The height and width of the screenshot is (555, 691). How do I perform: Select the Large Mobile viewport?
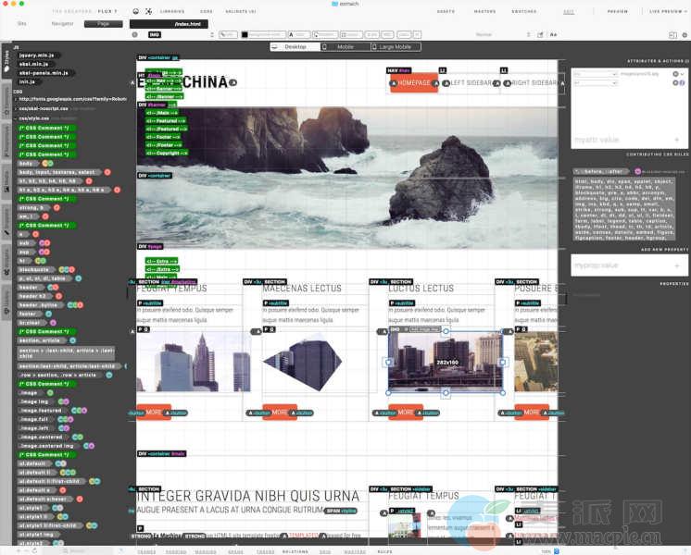(x=396, y=46)
